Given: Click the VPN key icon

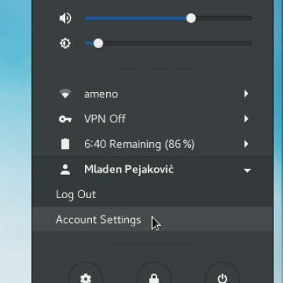Looking at the screenshot, I should pyautogui.click(x=65, y=119).
